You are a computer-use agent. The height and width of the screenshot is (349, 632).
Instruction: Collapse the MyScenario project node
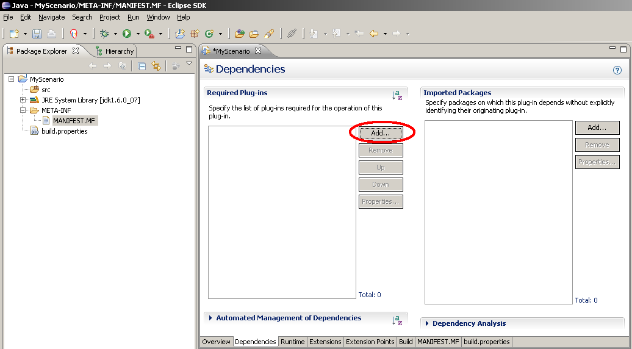[x=11, y=79]
